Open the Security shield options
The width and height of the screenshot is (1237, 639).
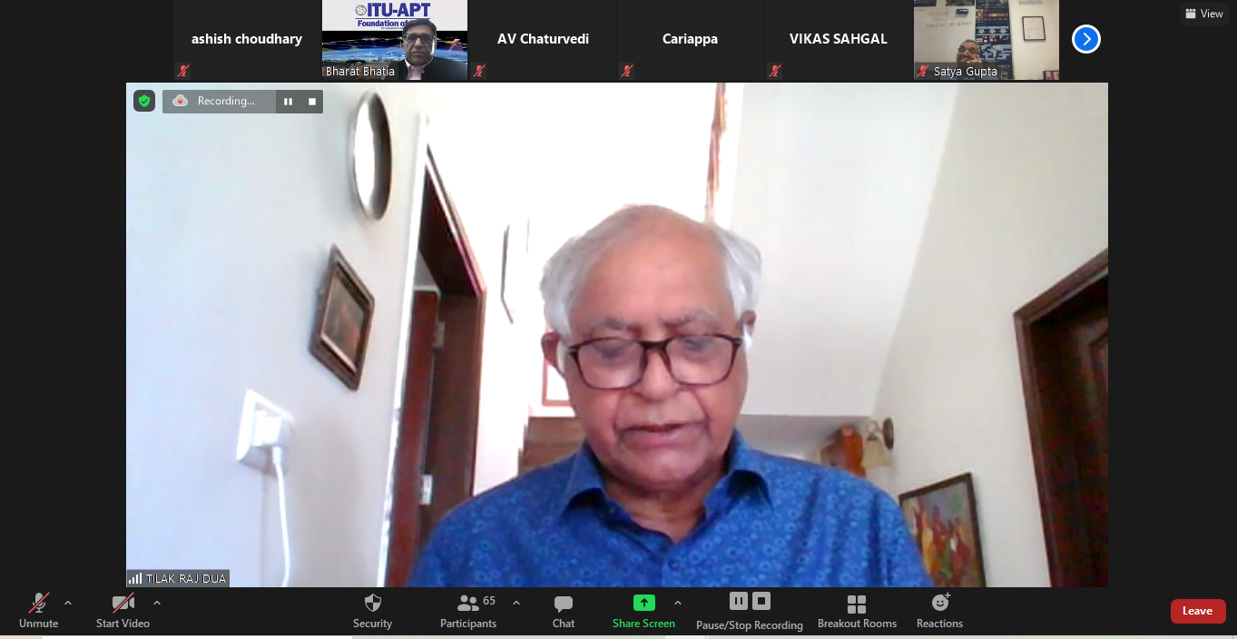pos(372,610)
